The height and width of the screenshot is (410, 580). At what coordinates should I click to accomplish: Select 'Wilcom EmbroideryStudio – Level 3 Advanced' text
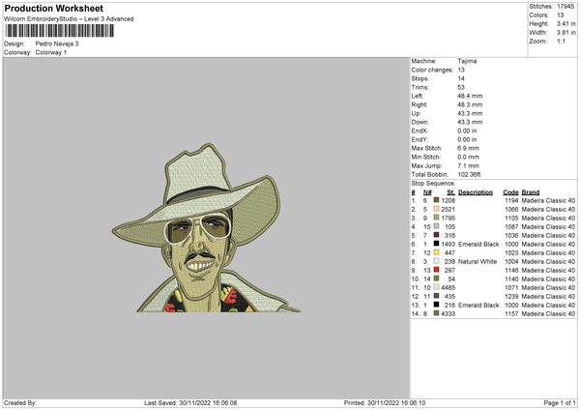69,19
